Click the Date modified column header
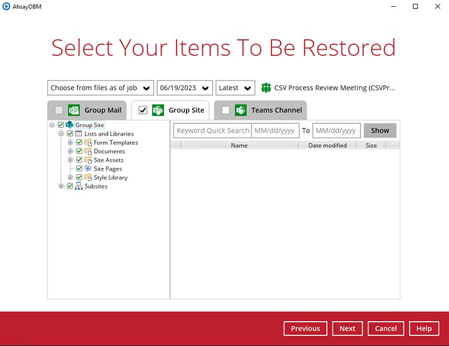Image resolution: width=449 pixels, height=346 pixels. [x=327, y=145]
